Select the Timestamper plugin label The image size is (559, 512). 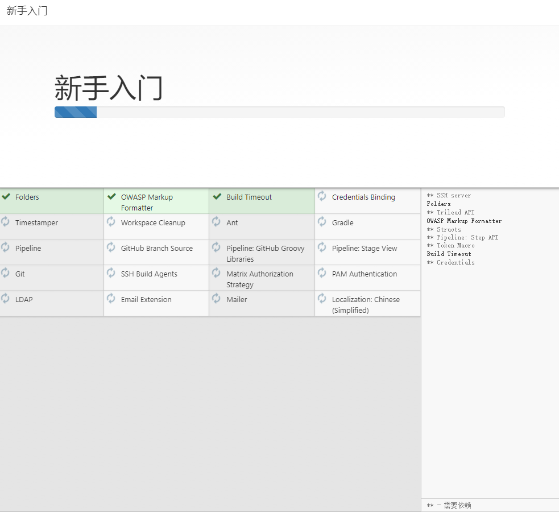(36, 223)
